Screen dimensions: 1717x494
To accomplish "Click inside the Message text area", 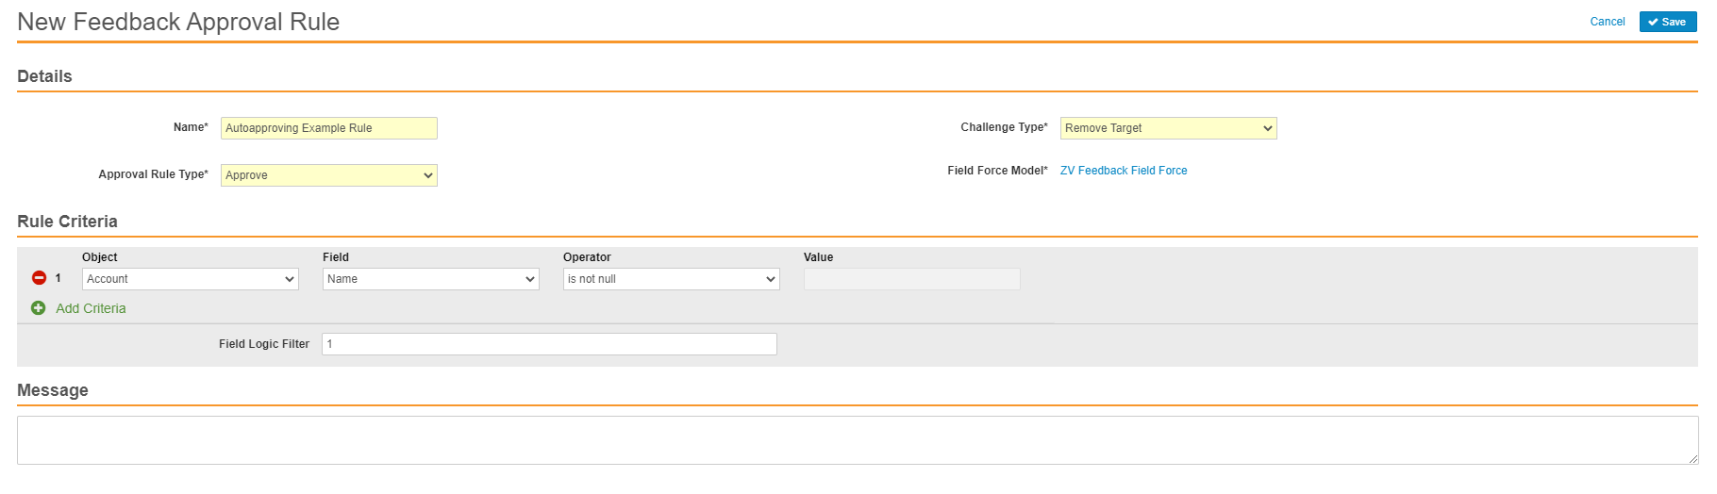I will [x=857, y=440].
